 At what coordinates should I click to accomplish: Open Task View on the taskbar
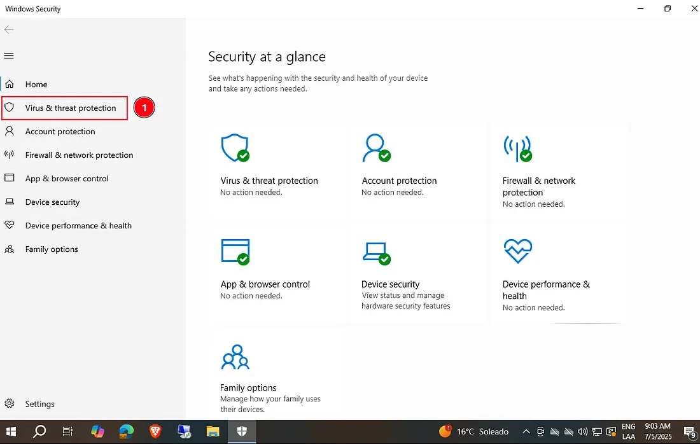pyautogui.click(x=67, y=431)
